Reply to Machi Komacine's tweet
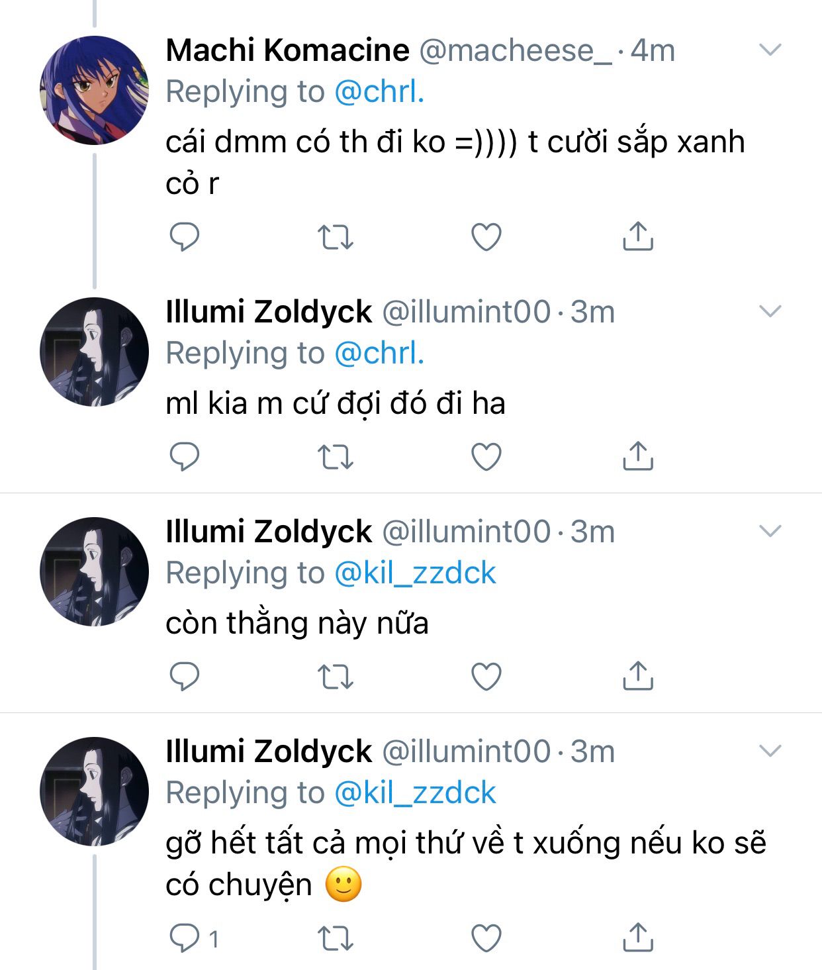 pos(185,237)
